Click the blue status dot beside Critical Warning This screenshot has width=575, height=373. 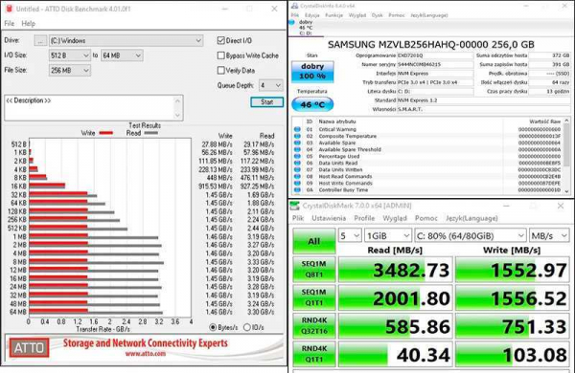pos(297,129)
